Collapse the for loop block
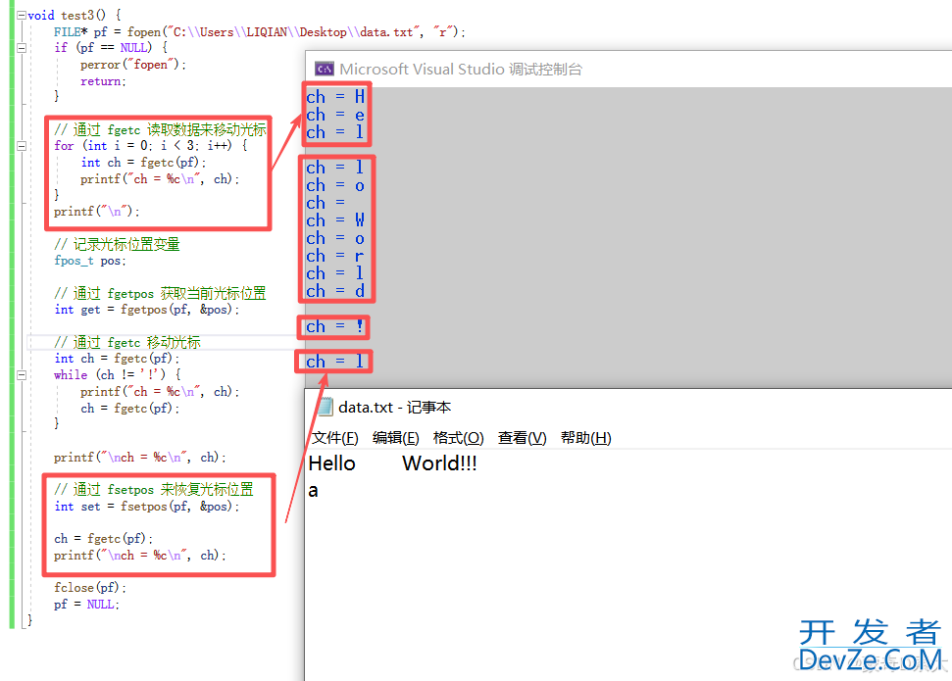This screenshot has height=681, width=952. click(x=22, y=145)
